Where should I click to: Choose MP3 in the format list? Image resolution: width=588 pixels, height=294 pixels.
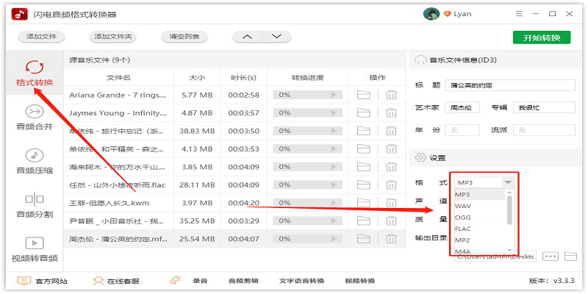coord(480,195)
